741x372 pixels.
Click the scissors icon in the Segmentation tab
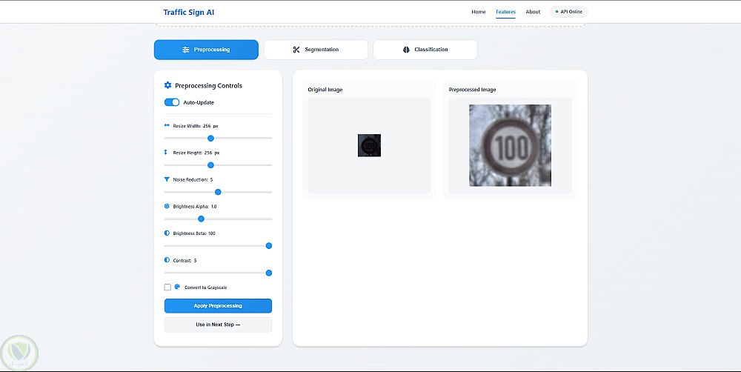click(296, 50)
